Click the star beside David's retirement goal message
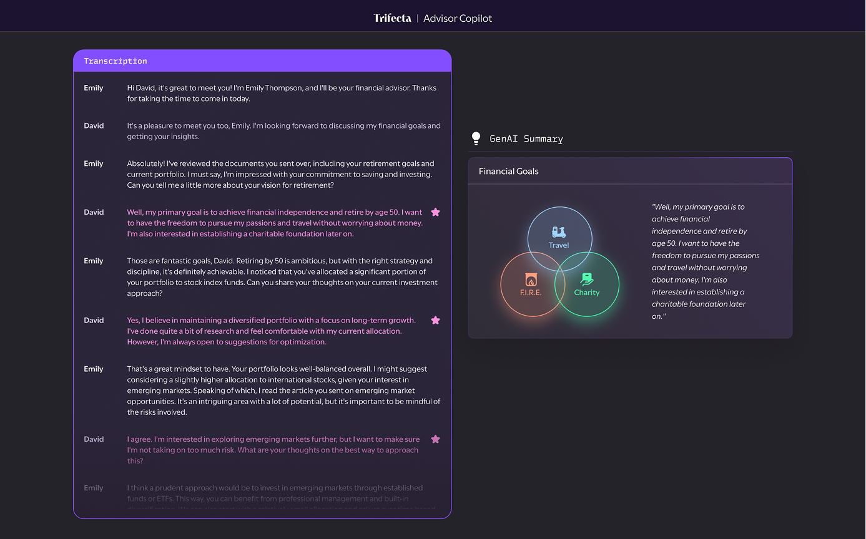The width and height of the screenshot is (866, 539). point(436,212)
